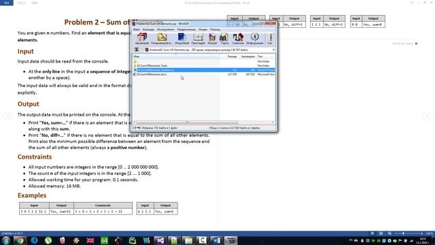Click the Архивирай (Add) toolbar icon in WinRAR

[x=142, y=39]
